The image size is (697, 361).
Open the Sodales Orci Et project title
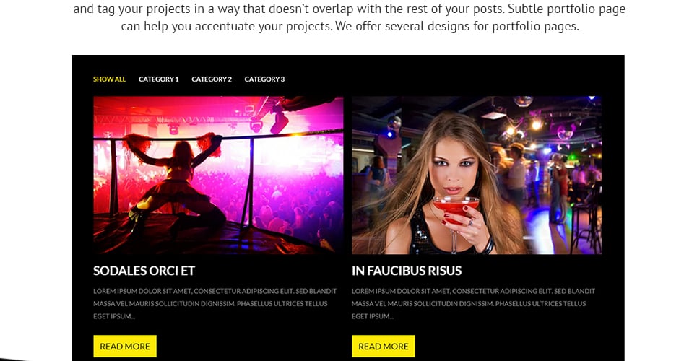(x=144, y=271)
